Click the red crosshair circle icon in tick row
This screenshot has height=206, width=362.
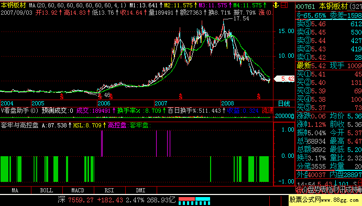coord(360,183)
